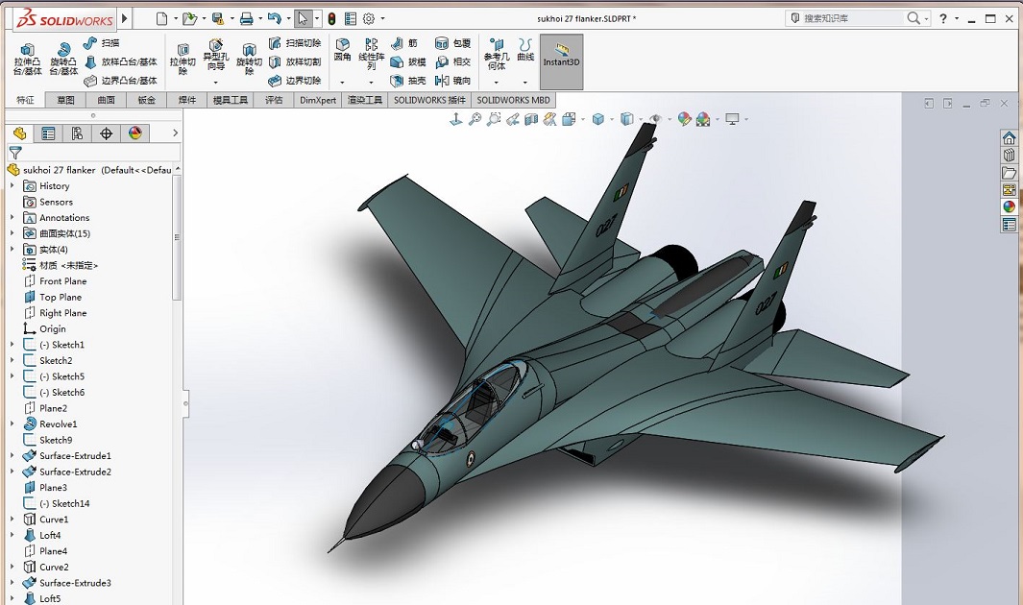The height and width of the screenshot is (605, 1023).
Task: Select the Lofted Cut (放样切割) tool
Action: tap(295, 61)
